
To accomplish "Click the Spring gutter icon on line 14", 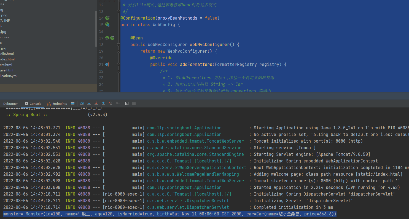I will coord(107,18).
